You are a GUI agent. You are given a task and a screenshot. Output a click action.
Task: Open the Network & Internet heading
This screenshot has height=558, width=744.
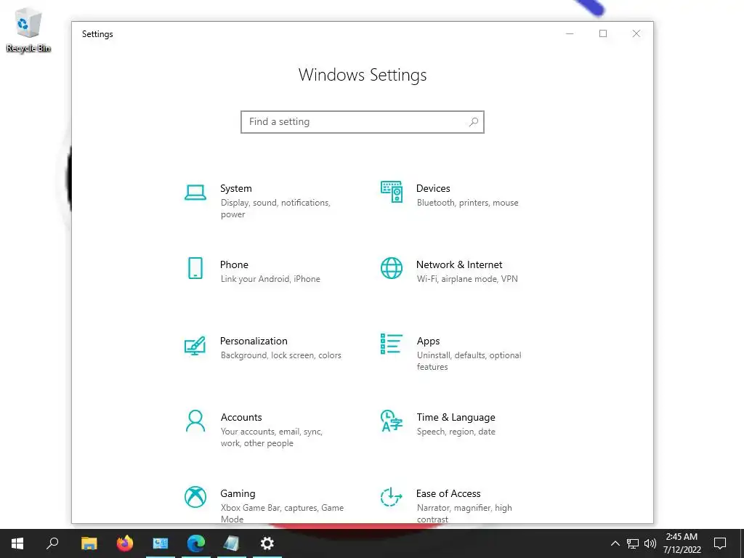[x=459, y=264]
